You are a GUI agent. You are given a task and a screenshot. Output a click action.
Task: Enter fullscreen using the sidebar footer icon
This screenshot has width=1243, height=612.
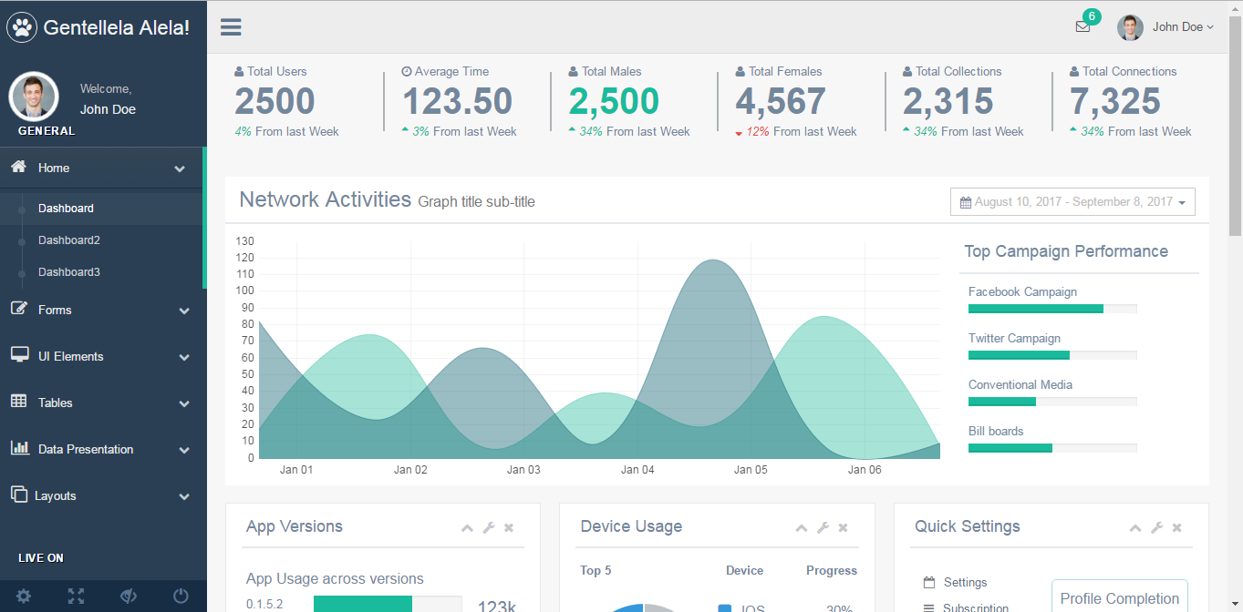point(76,597)
